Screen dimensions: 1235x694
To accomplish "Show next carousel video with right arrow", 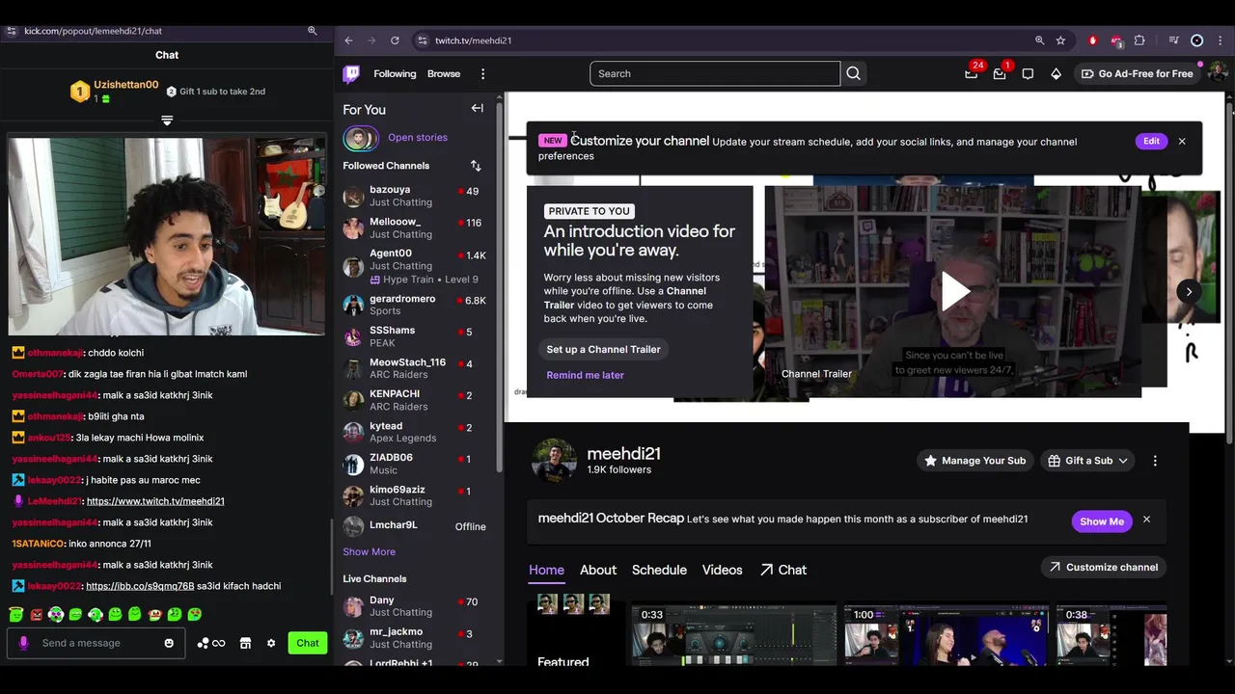I will 1189,291.
